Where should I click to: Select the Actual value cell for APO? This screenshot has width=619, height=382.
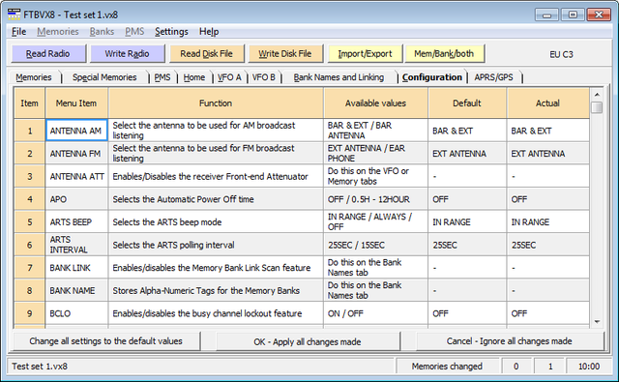[548, 199]
